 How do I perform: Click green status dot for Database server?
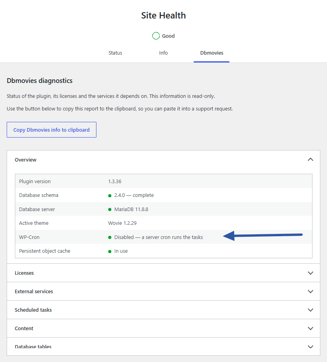(110, 209)
